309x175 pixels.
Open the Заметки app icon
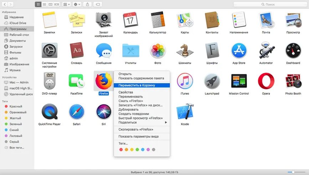point(49,20)
